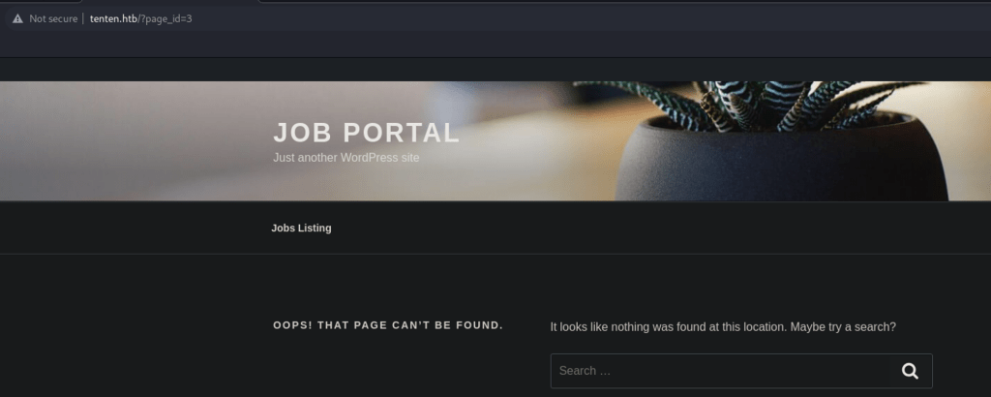
Task: Click the 'Oops! That page can't be found' heading
Action: (388, 325)
